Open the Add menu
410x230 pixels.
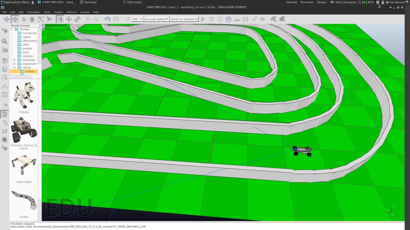(x=21, y=12)
